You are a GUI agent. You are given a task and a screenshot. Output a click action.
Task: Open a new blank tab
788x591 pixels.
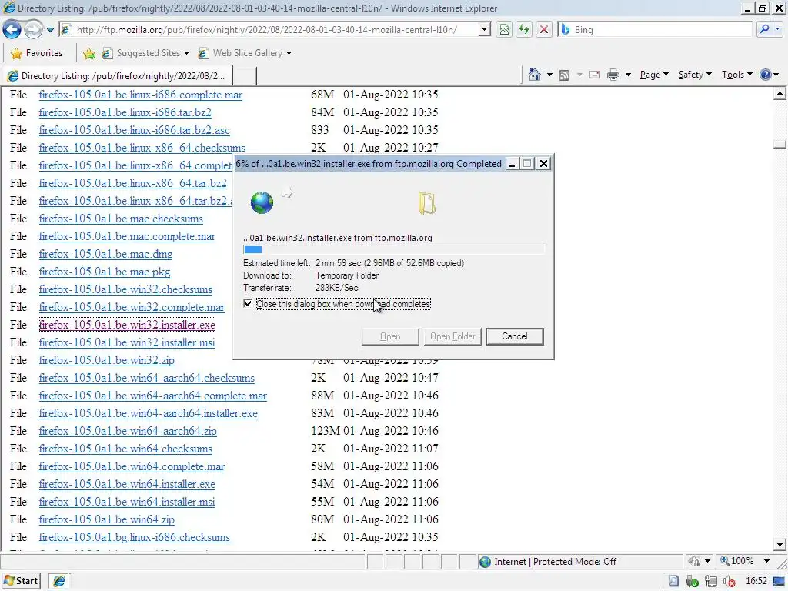coord(245,76)
